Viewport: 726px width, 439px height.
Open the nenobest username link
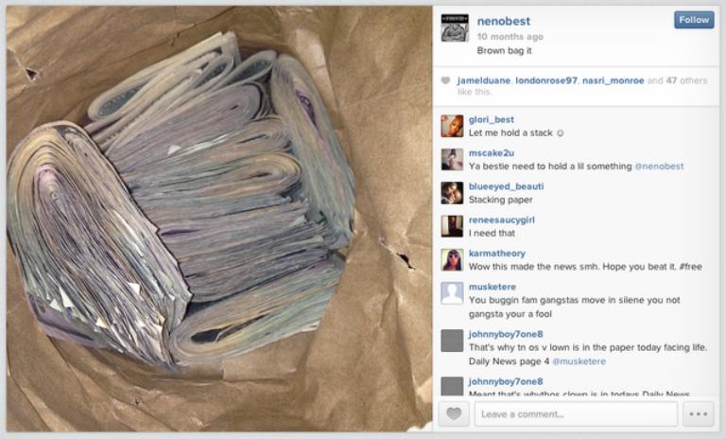503,22
